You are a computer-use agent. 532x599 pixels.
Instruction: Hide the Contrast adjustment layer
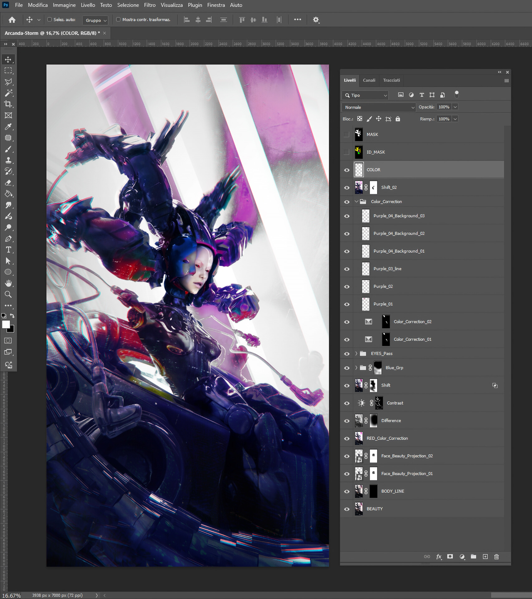347,403
